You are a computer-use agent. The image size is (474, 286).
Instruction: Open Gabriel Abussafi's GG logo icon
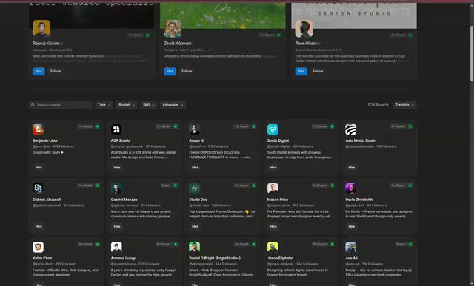click(x=38, y=188)
